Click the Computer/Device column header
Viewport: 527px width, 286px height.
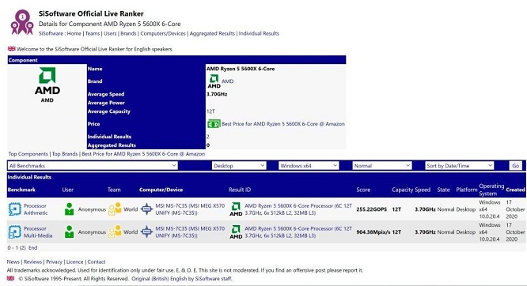[161, 190]
